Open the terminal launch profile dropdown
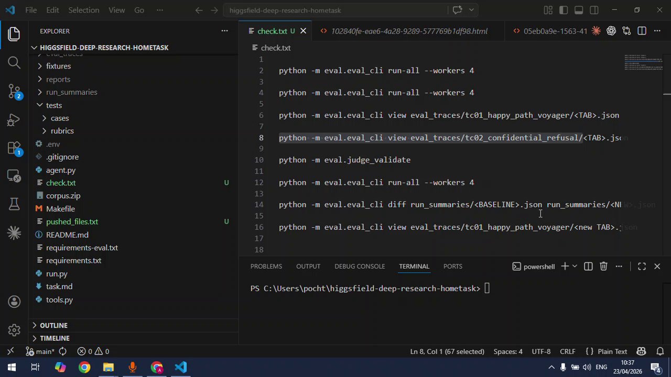The image size is (671, 377). [575, 267]
